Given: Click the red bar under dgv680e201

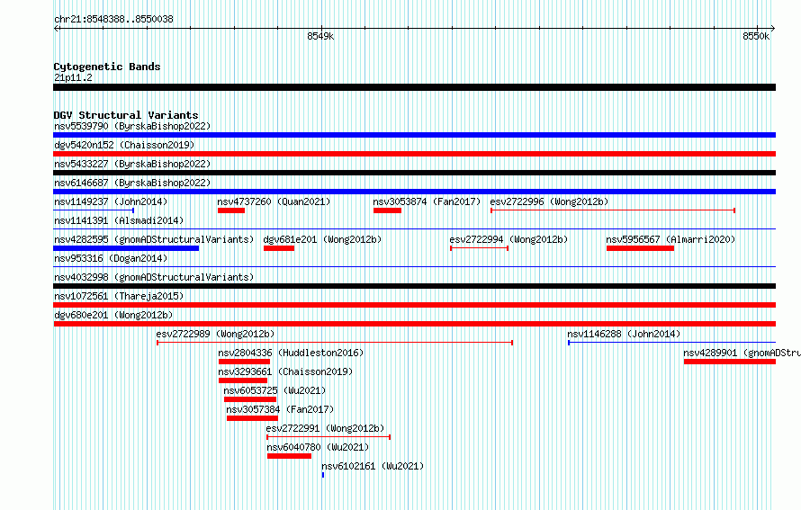Looking at the screenshot, I should [x=414, y=324].
